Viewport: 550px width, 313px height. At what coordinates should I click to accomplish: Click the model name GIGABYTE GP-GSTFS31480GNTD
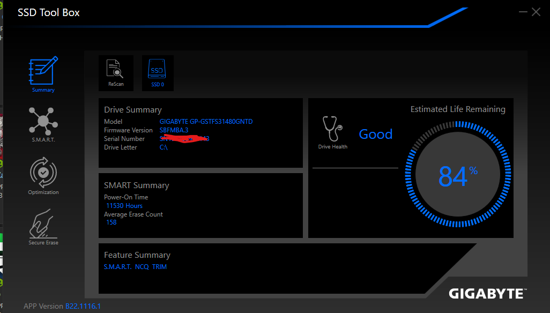click(x=206, y=122)
